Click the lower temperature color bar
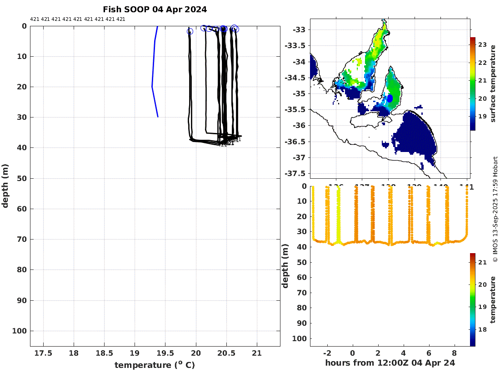This screenshot has height=372, width=500. pyautogui.click(x=473, y=299)
